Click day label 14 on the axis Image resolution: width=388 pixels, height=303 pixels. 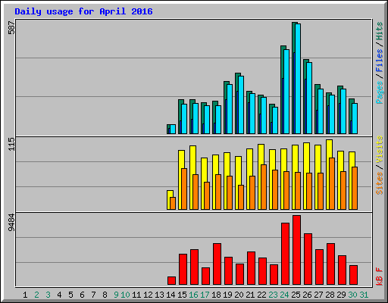(171, 295)
